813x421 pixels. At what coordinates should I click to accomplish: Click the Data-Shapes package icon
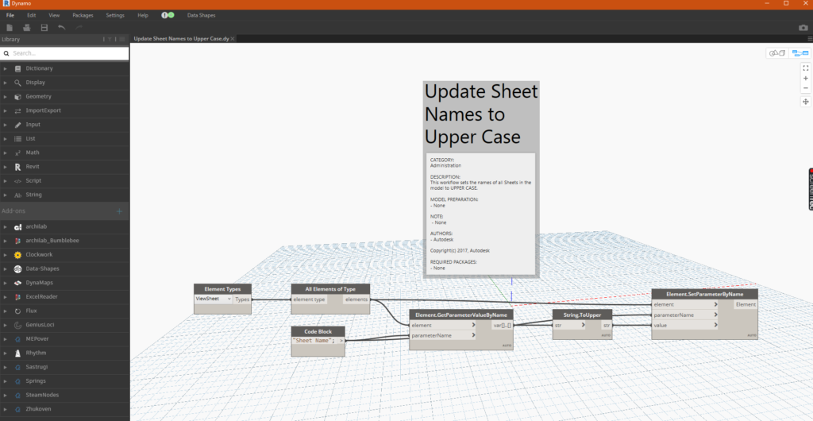click(x=17, y=269)
